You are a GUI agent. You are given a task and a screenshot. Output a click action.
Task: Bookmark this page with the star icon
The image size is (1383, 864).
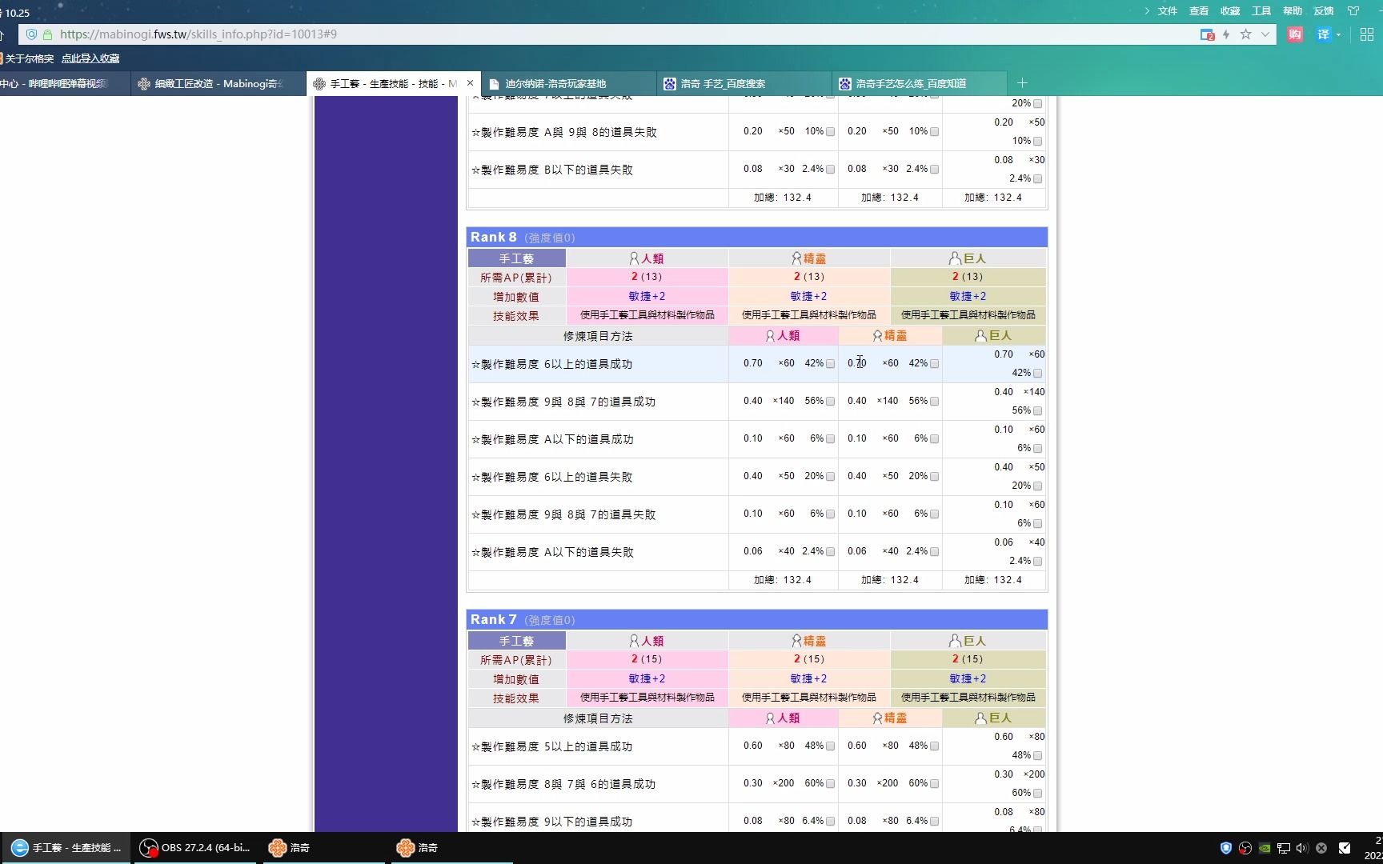click(x=1245, y=34)
